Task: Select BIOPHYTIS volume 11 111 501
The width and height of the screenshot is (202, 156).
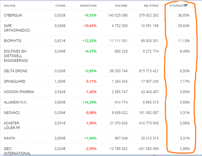Action: [x=119, y=41]
